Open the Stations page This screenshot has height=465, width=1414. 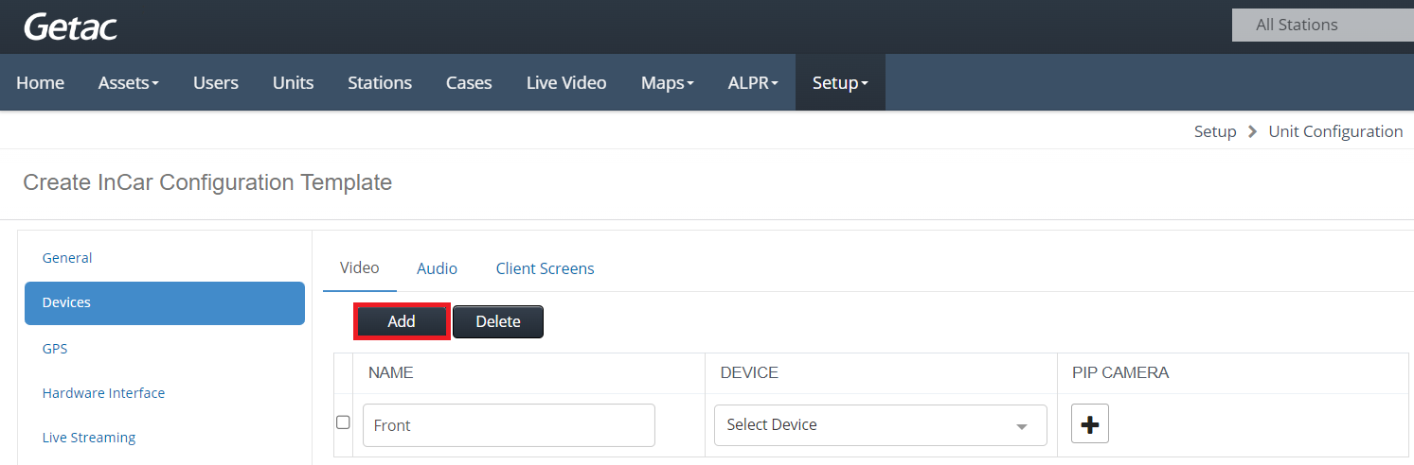click(x=380, y=82)
